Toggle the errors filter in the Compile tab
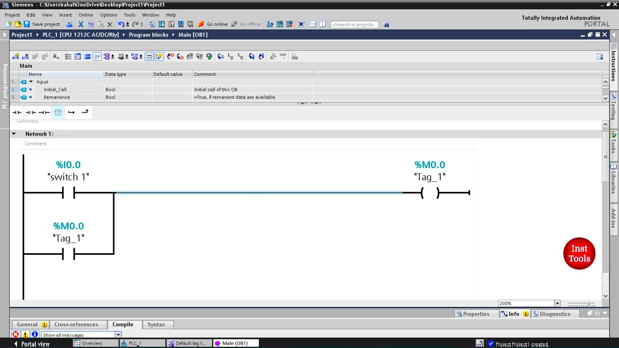 click(x=15, y=334)
